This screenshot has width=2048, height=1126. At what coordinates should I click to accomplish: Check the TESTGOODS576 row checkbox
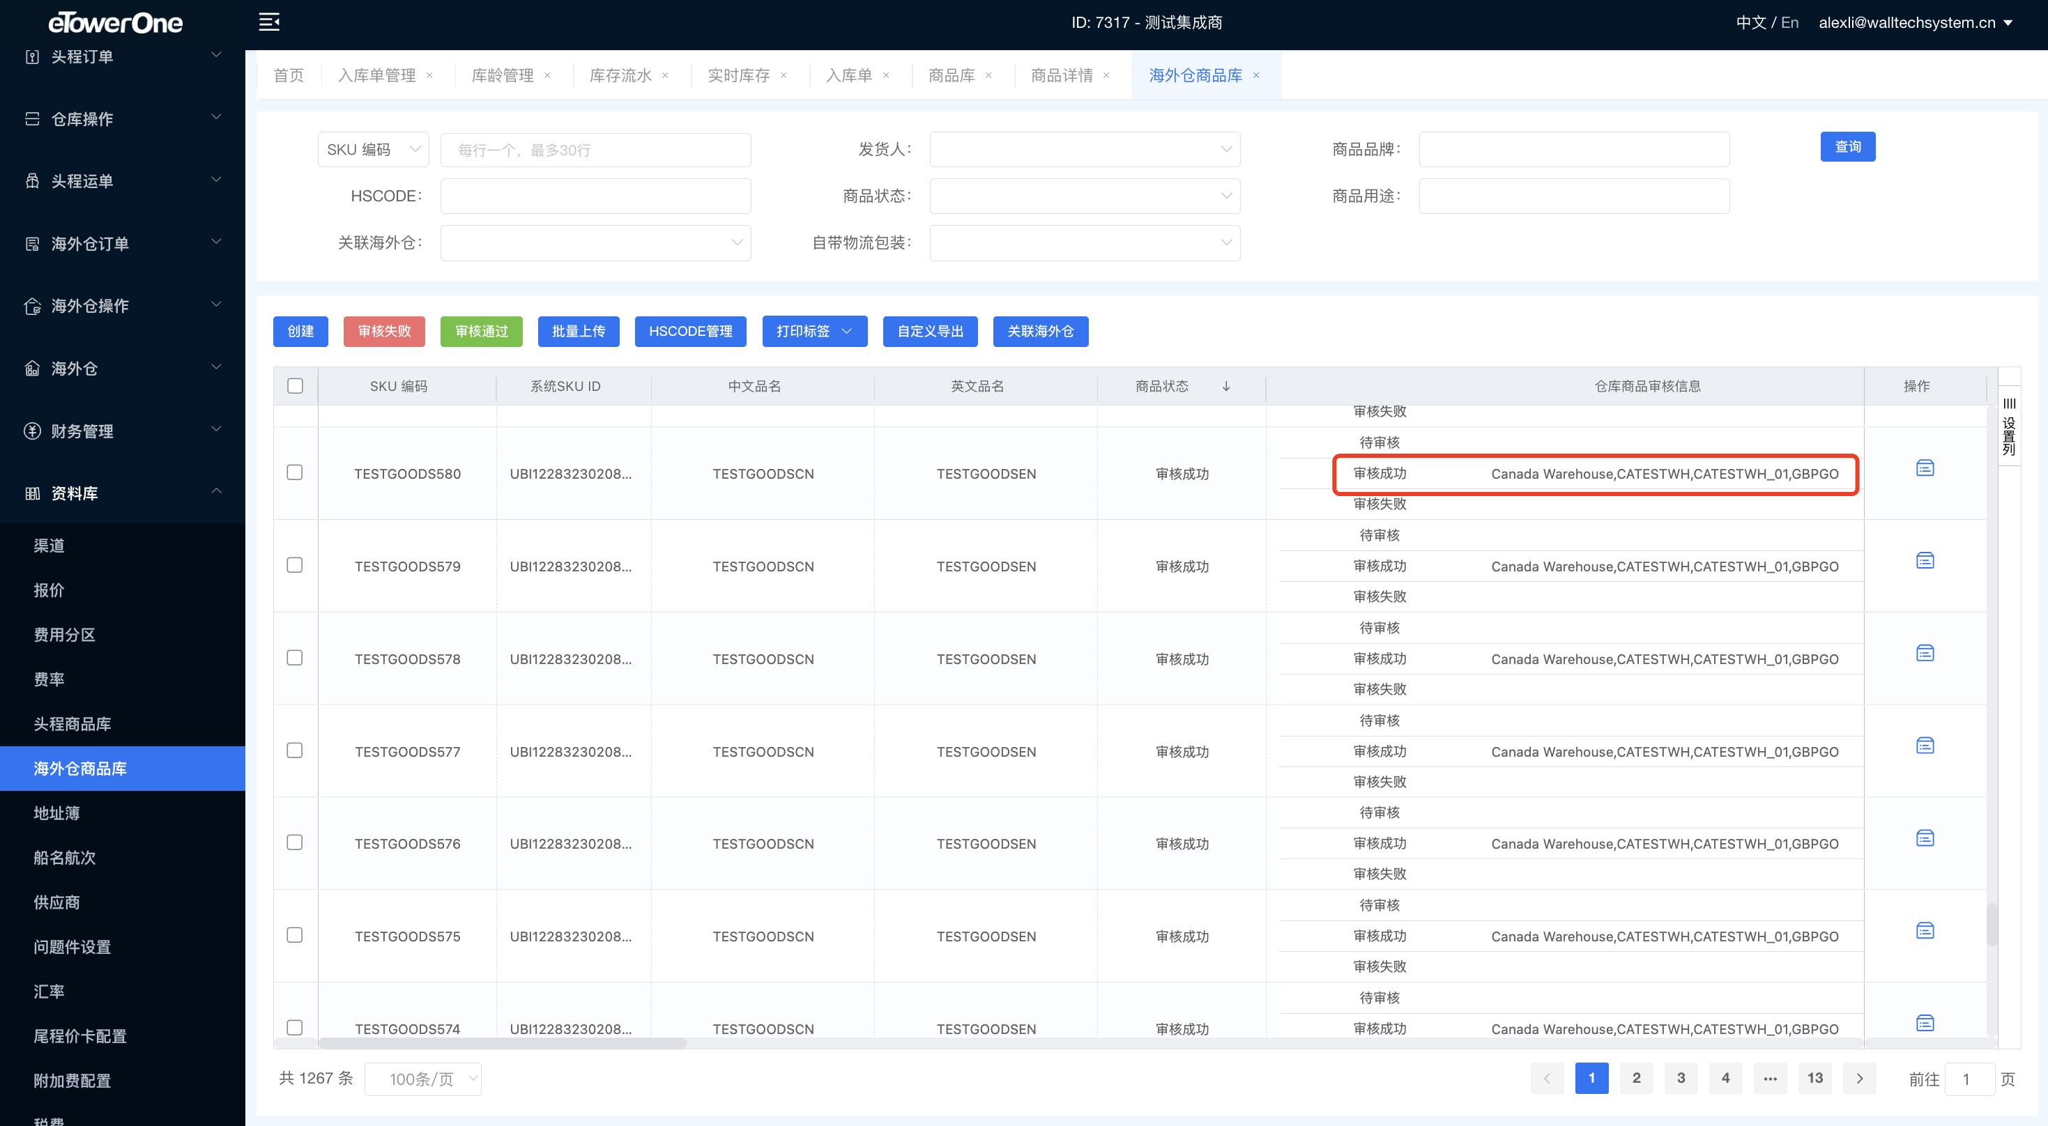[294, 842]
